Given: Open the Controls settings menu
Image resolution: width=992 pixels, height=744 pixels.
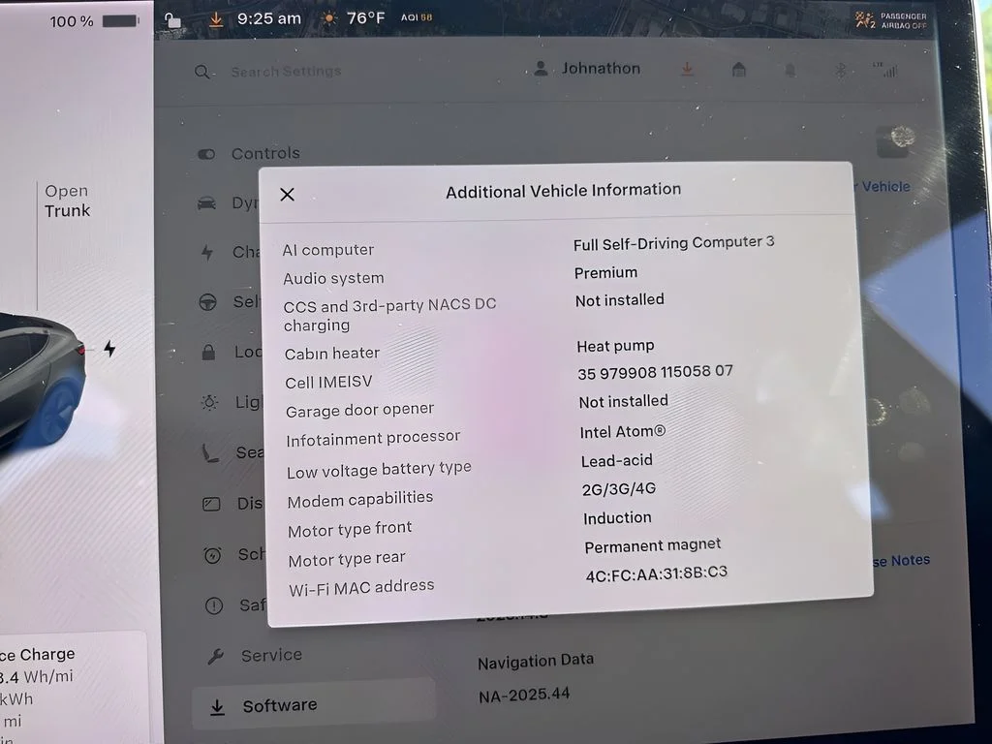Looking at the screenshot, I should click(249, 154).
